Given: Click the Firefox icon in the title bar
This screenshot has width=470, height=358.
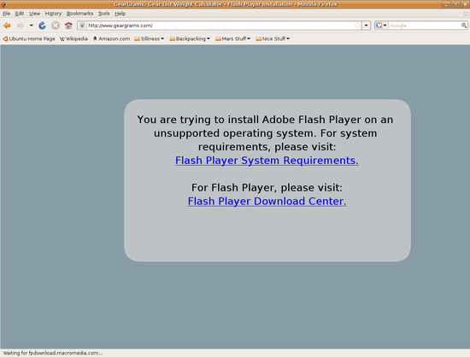Looking at the screenshot, I should pyautogui.click(x=3, y=4).
